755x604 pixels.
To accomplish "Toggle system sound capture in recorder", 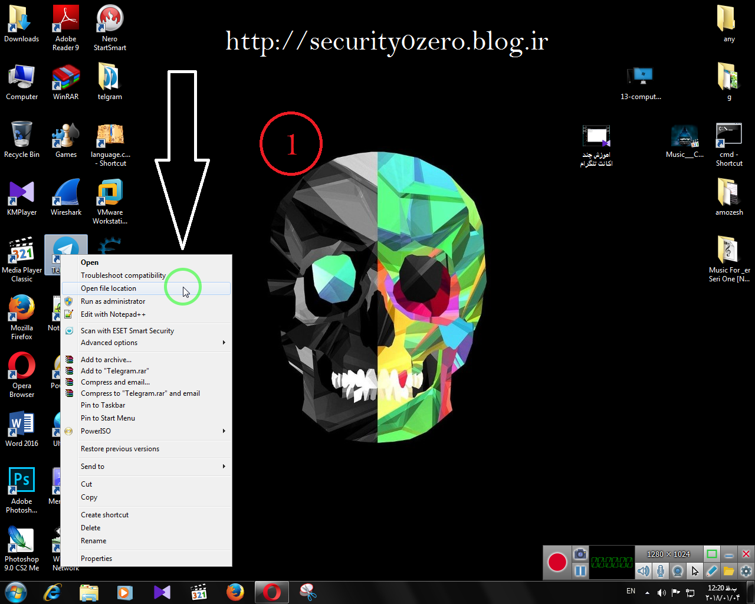I will tap(644, 571).
